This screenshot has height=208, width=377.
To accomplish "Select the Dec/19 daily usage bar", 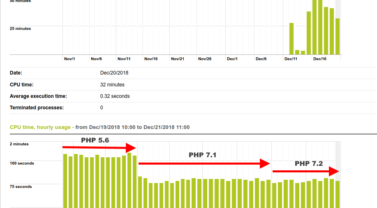I will coord(332,32).
